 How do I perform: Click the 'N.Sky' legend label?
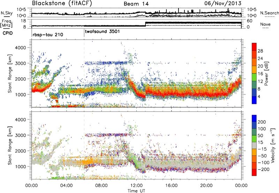(7, 13)
